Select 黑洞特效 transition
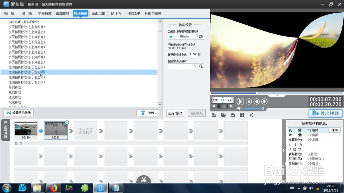The width and height of the screenshot is (344, 193). click(x=15, y=88)
